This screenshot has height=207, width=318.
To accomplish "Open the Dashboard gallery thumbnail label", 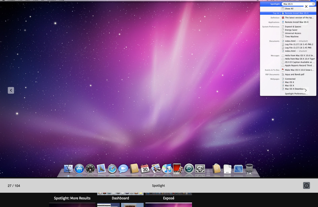I will coord(120,198).
